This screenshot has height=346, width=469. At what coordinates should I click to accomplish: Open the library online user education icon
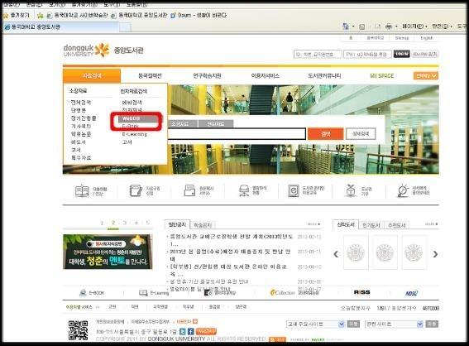click(293, 190)
